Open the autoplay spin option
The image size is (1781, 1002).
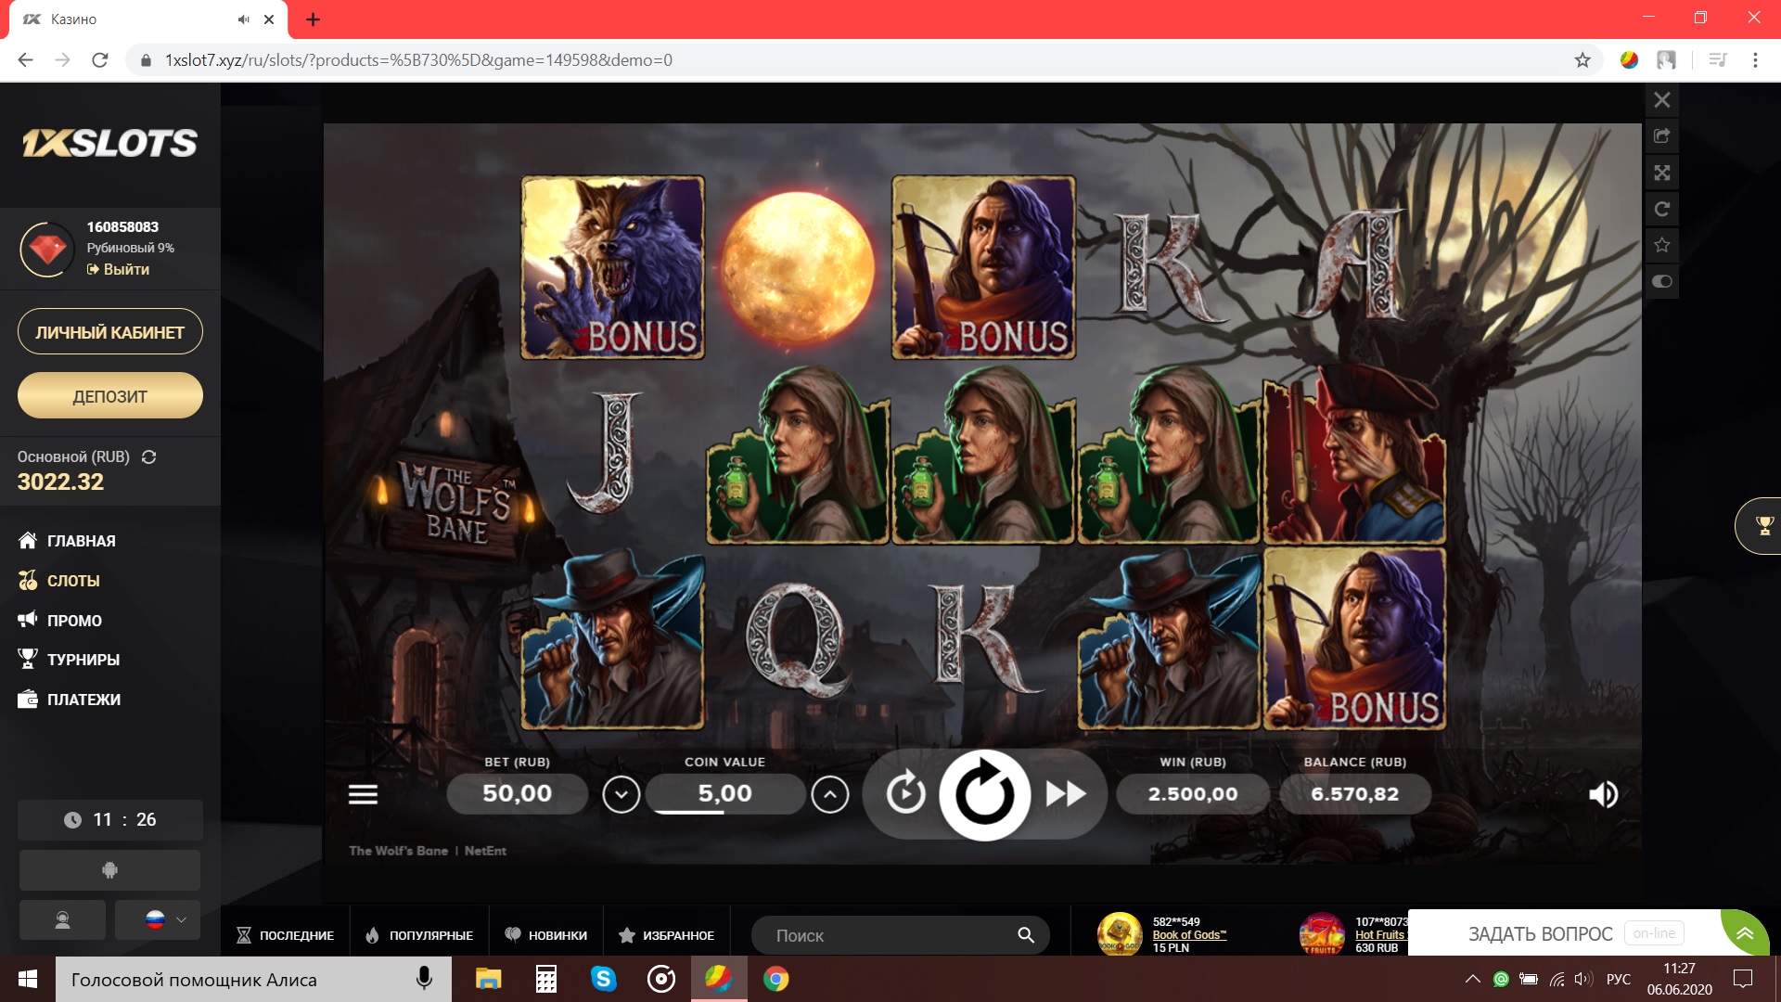coord(905,794)
